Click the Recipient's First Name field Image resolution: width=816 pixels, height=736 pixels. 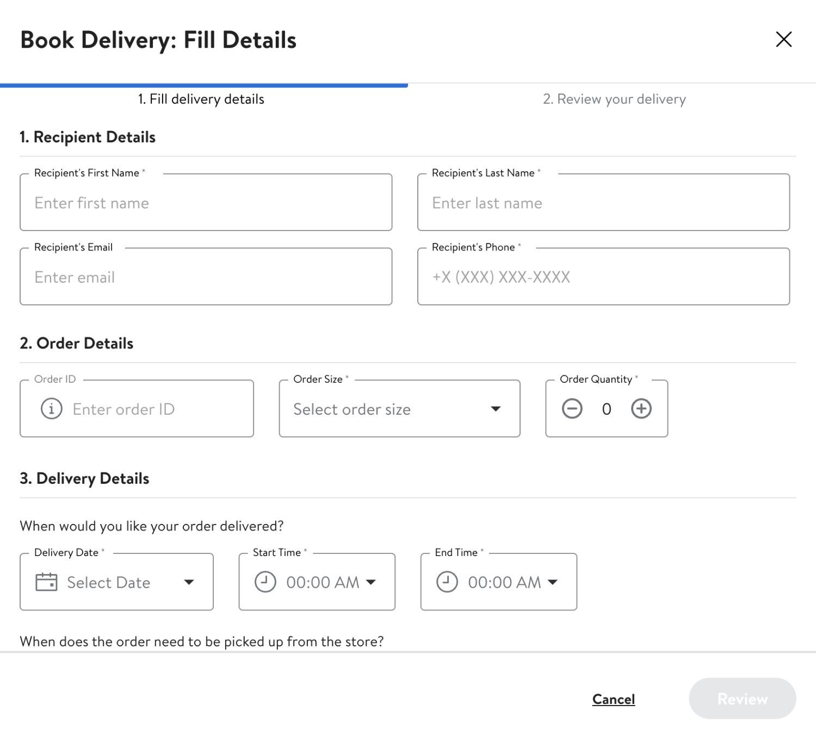pos(206,203)
